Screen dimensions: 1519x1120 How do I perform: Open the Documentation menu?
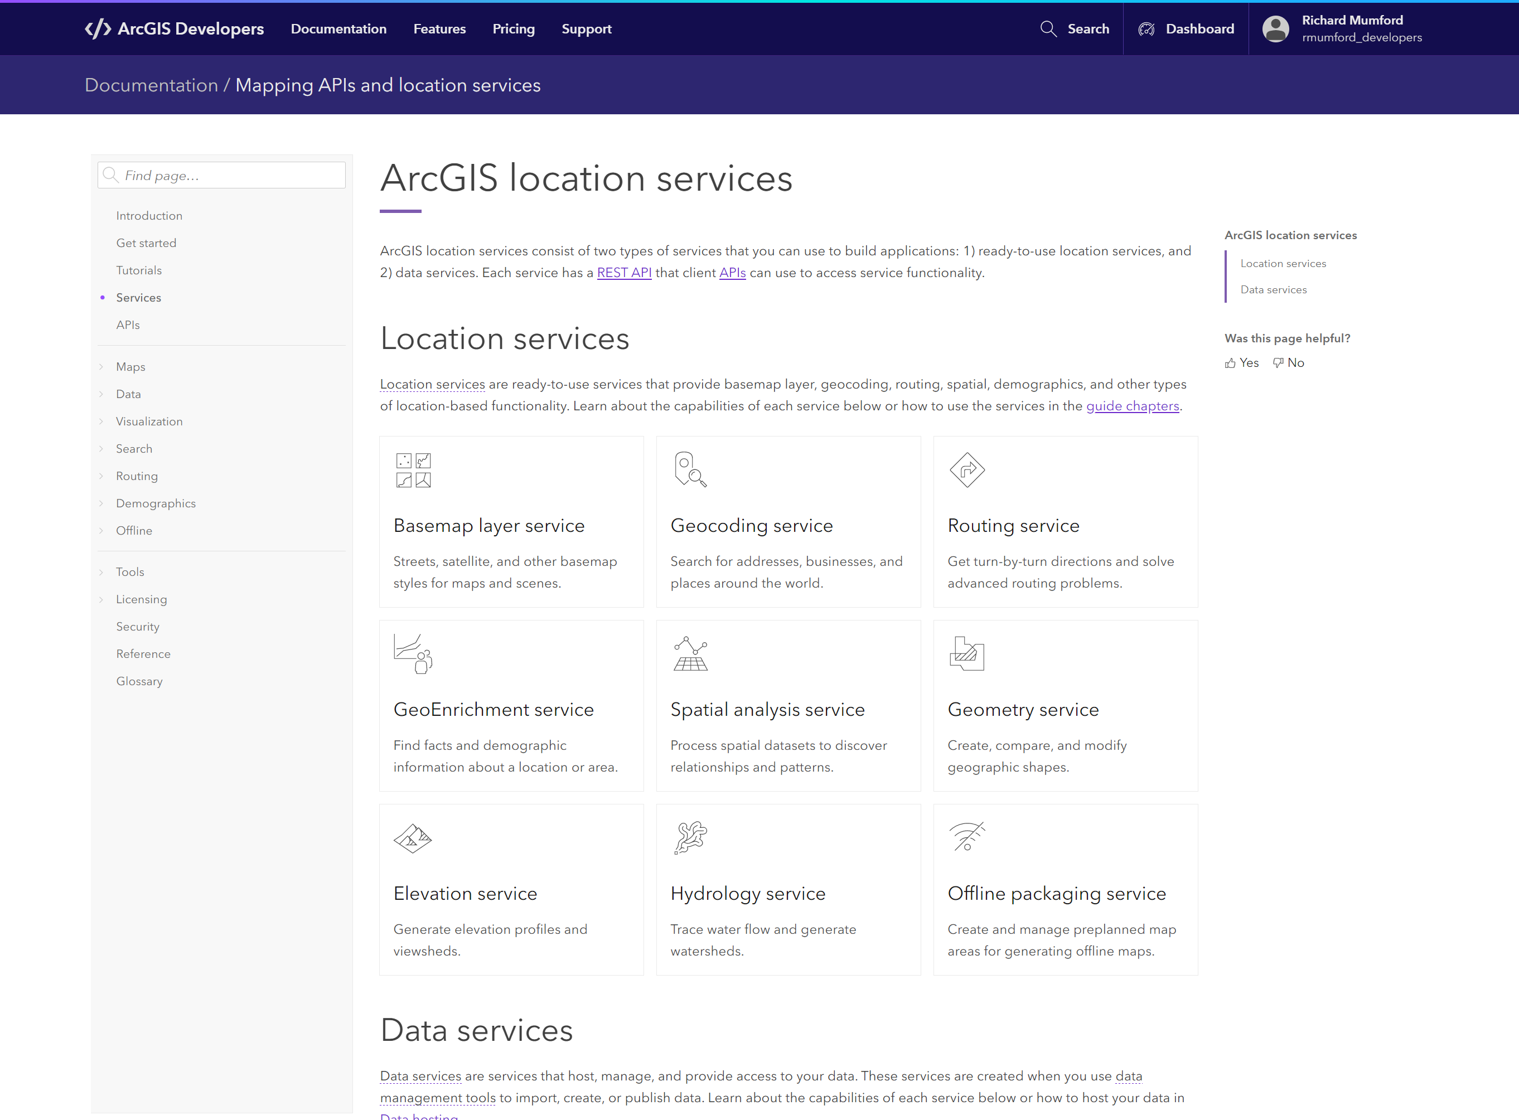tap(338, 28)
